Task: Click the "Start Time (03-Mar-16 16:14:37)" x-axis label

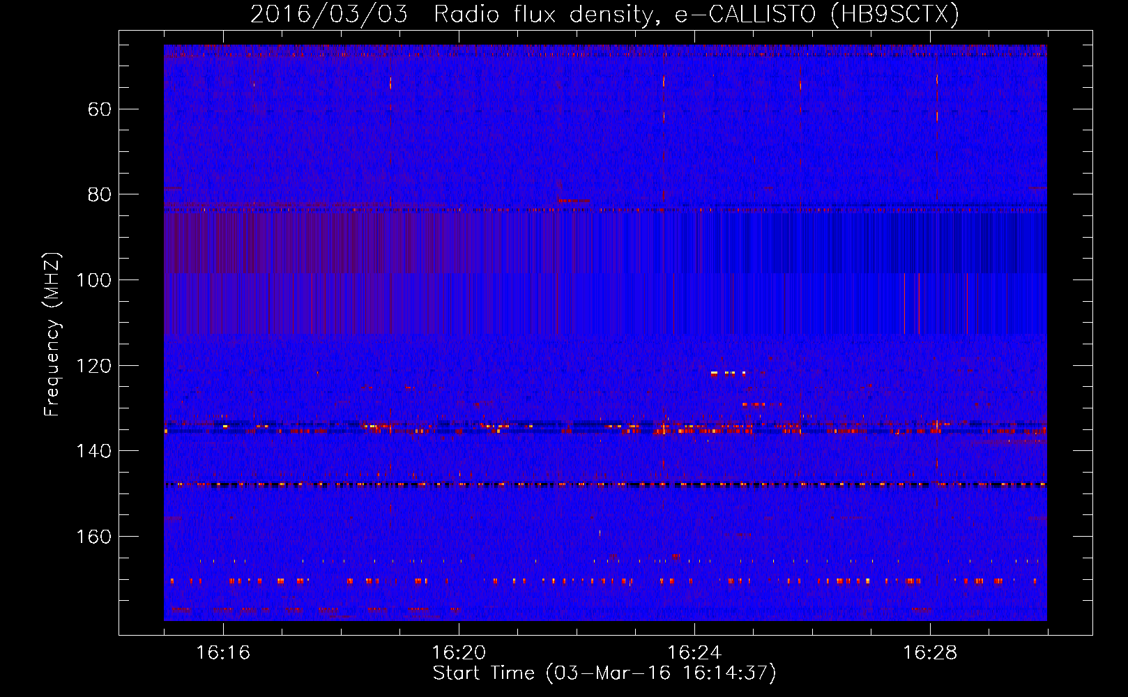Action: [604, 673]
